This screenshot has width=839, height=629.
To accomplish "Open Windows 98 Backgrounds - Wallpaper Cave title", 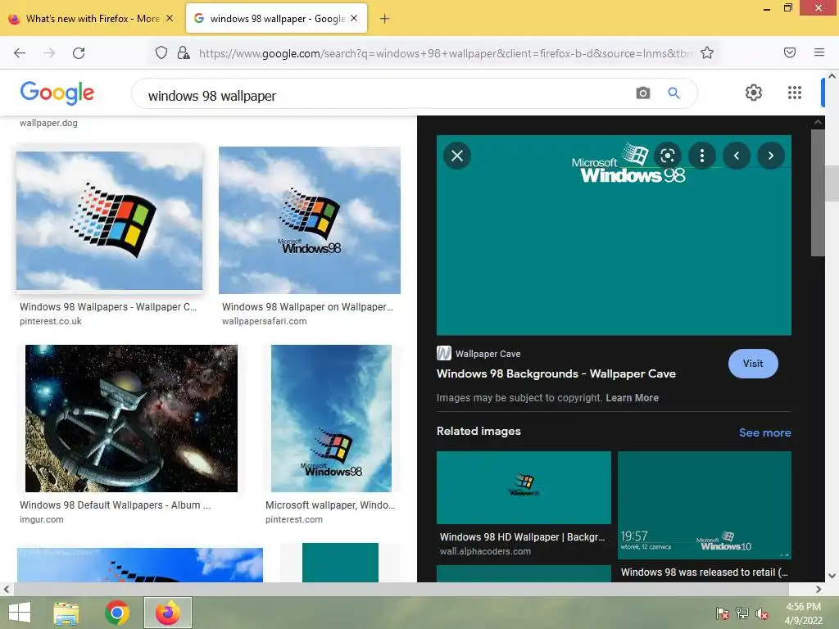I will [556, 373].
